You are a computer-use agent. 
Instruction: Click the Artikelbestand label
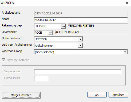pos(11,13)
